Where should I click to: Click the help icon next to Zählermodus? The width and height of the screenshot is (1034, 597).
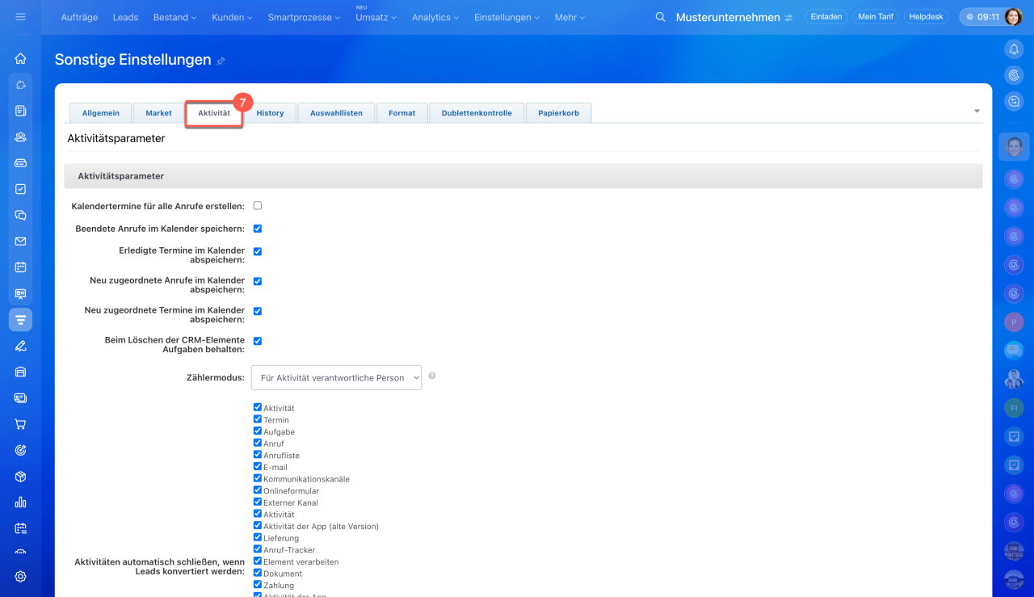pos(432,376)
